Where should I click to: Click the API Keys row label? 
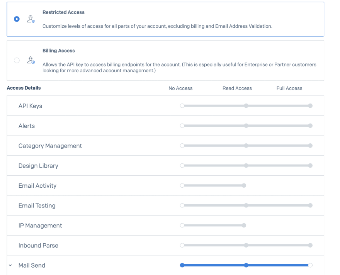click(x=31, y=106)
